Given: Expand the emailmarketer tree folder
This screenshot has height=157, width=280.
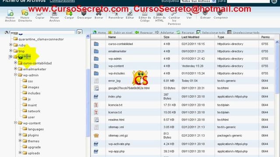Looking at the screenshot, I should point(15,69).
